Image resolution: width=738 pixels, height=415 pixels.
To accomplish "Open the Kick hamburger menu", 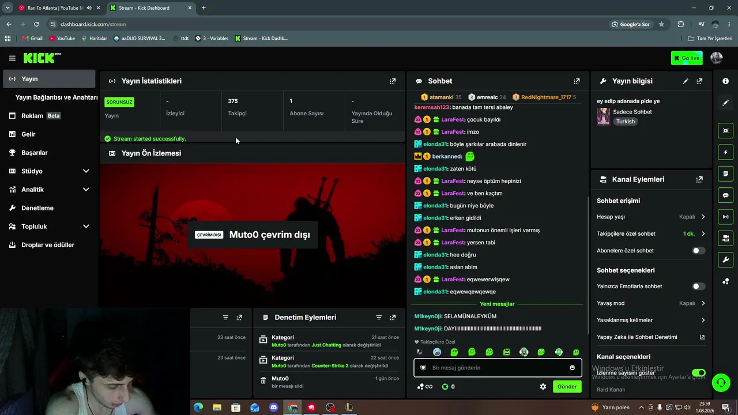I will point(12,58).
